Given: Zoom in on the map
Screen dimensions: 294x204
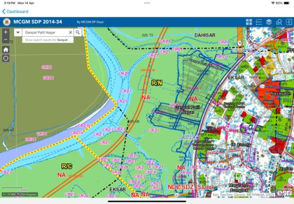Looking at the screenshot, I should click(6, 32).
